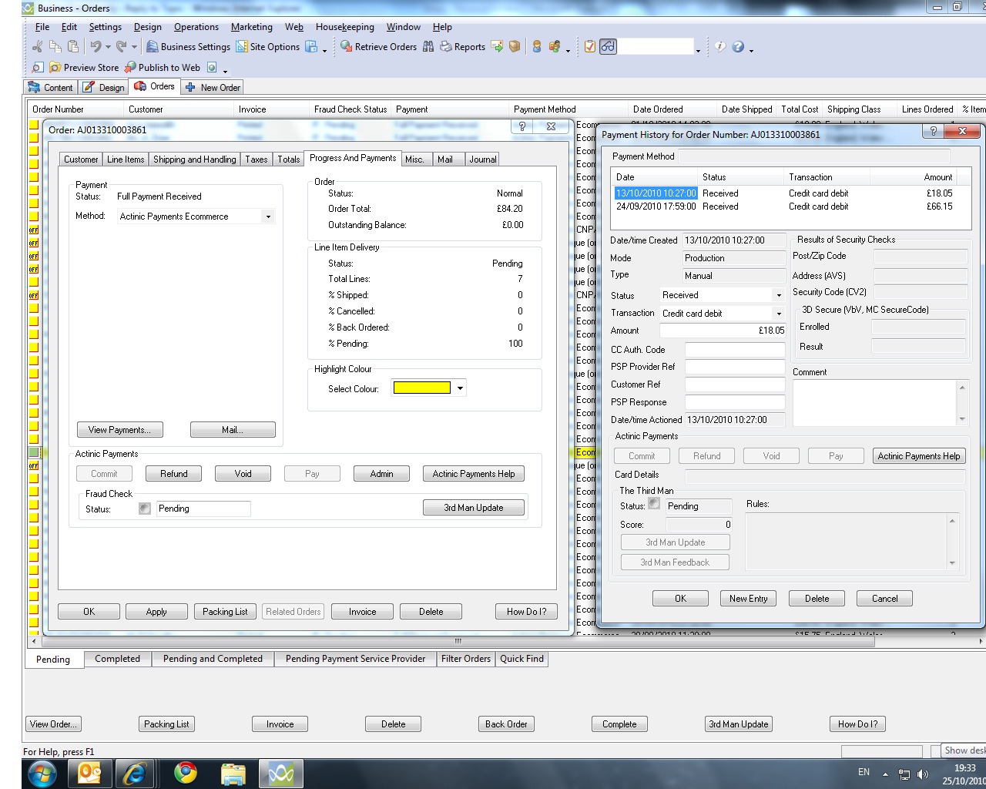
Task: Click the View Payments button
Action: [119, 430]
